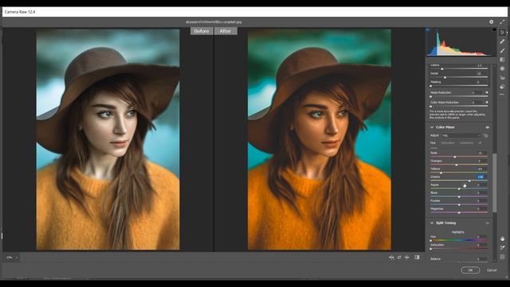Click the Magentas hue slider
The height and width of the screenshot is (287, 510).
point(459,213)
